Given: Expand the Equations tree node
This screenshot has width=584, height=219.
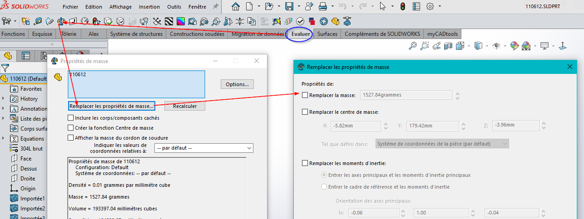Looking at the screenshot, I should click(x=4, y=139).
